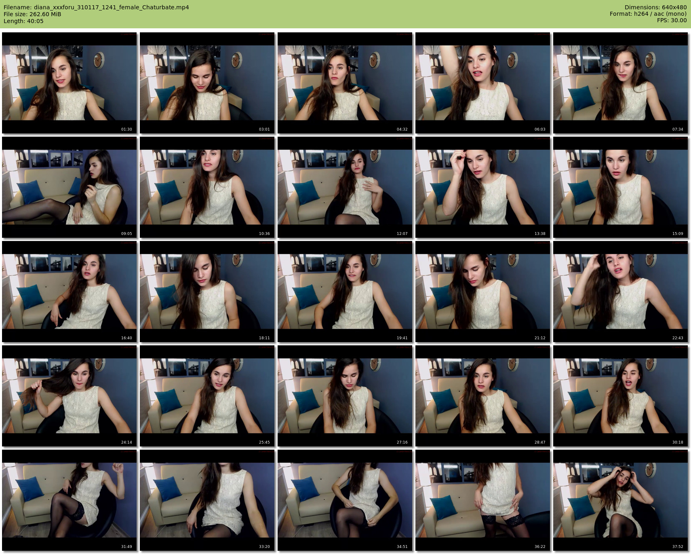
Task: Click the frame marked 19:41
Action: (x=345, y=292)
